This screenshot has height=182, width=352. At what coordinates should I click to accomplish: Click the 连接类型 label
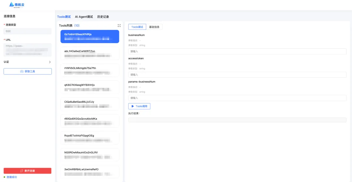(x=11, y=25)
